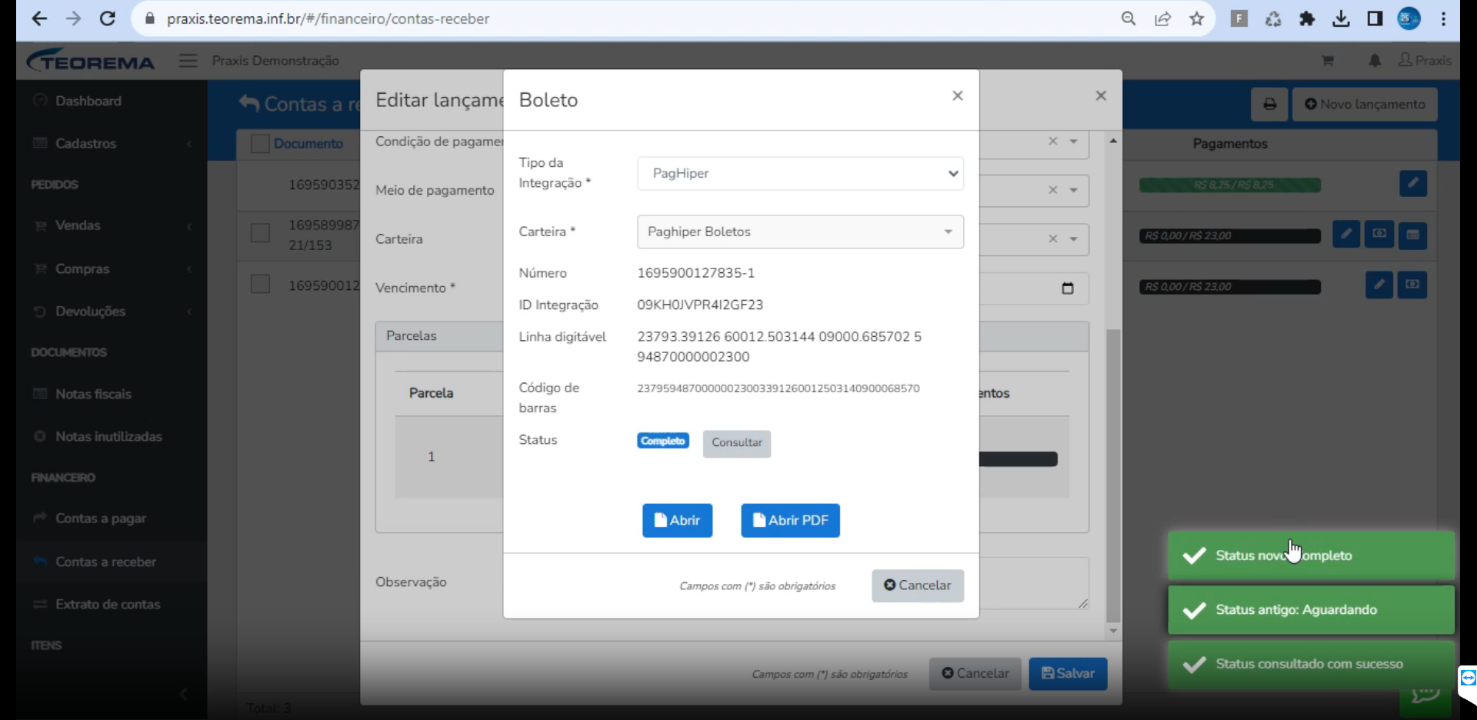Close the Editar lançamento dialog with X
The width and height of the screenshot is (1477, 720).
pos(1101,95)
